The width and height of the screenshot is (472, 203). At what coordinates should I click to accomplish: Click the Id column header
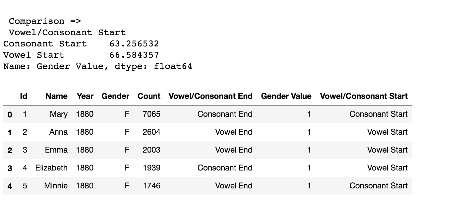pos(24,96)
